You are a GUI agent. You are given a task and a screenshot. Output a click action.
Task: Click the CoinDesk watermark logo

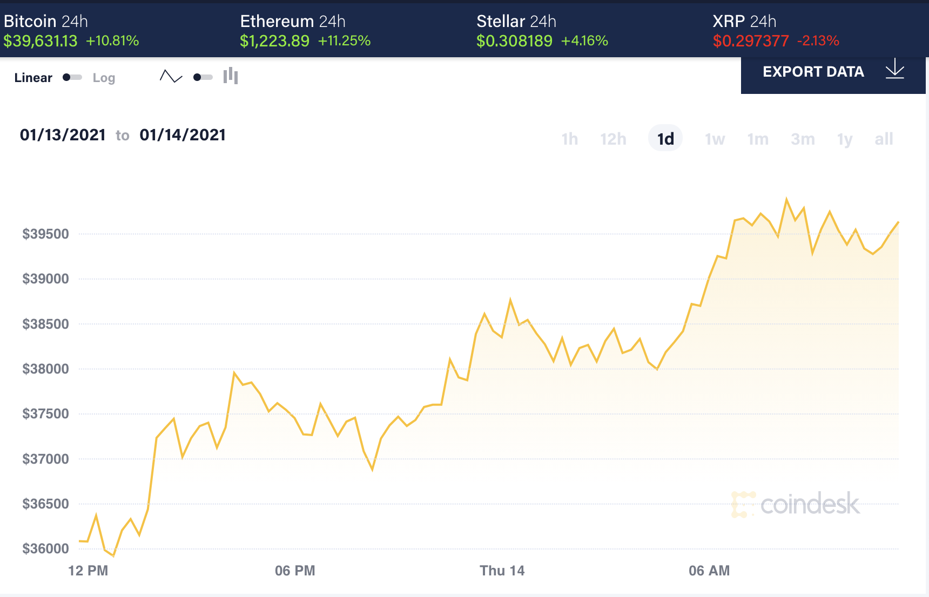795,504
